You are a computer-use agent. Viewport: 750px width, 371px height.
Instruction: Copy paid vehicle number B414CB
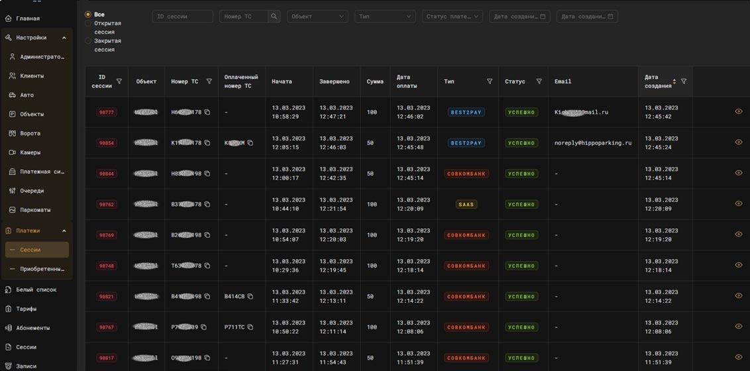(250, 297)
